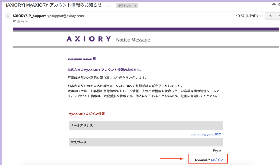Click the AXIORY logo in the email header
Image resolution: width=280 pixels, height=165 pixels.
pos(89,39)
